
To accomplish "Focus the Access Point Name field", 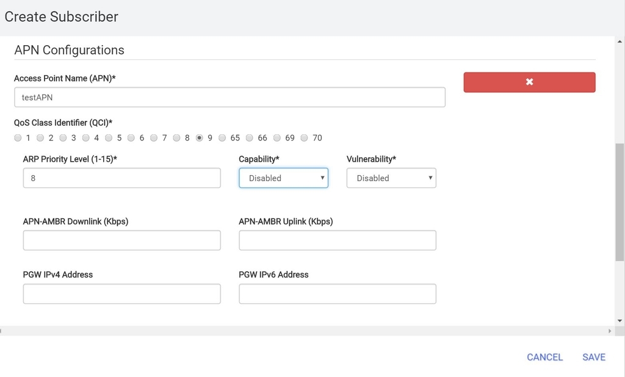I will [x=229, y=97].
